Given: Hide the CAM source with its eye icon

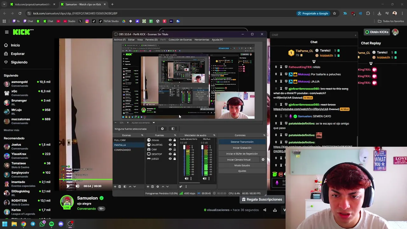Looking at the screenshot, I should click(x=170, y=149).
